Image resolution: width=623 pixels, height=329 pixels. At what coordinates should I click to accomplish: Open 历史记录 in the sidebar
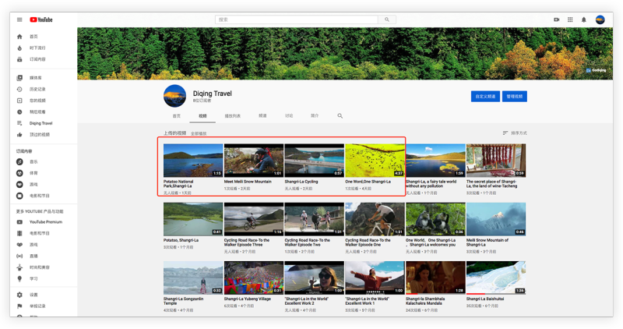click(37, 89)
